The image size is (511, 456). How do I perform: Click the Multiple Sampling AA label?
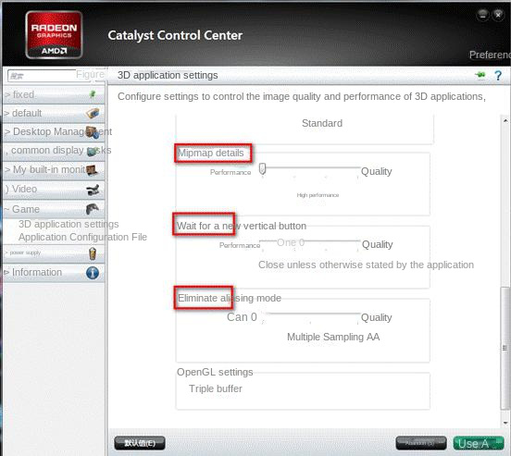333,337
